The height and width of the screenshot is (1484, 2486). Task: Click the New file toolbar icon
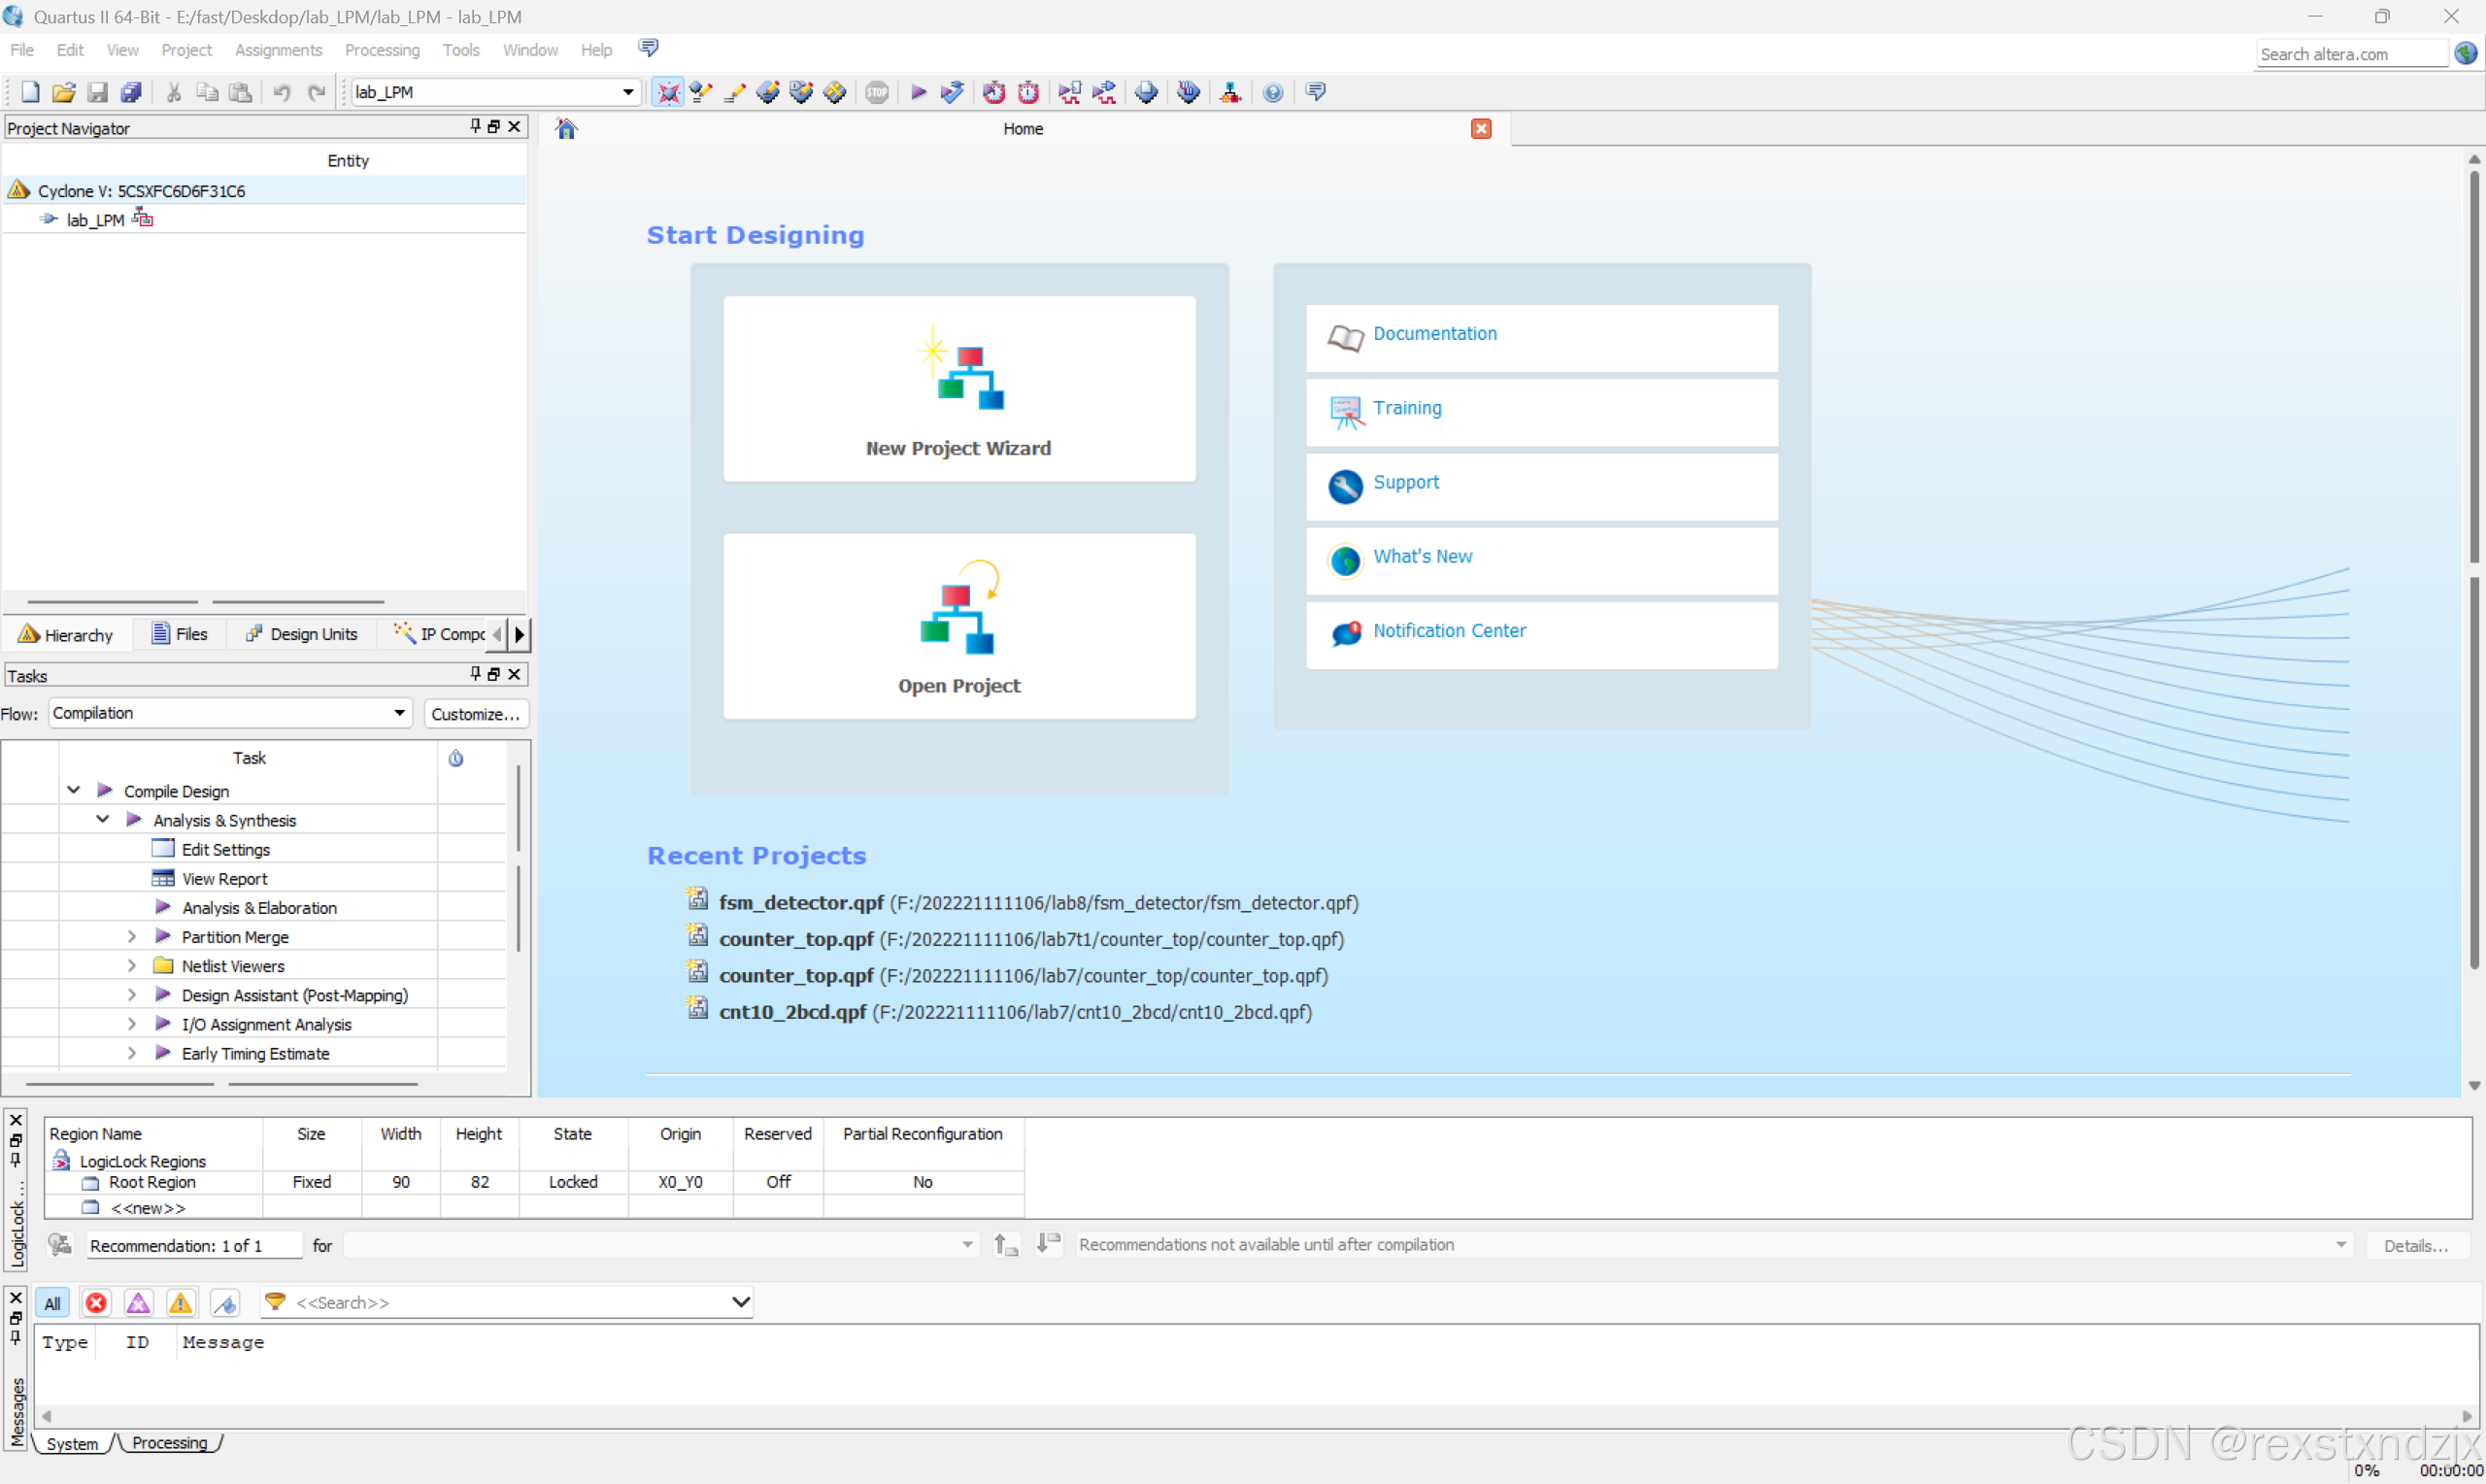point(30,92)
